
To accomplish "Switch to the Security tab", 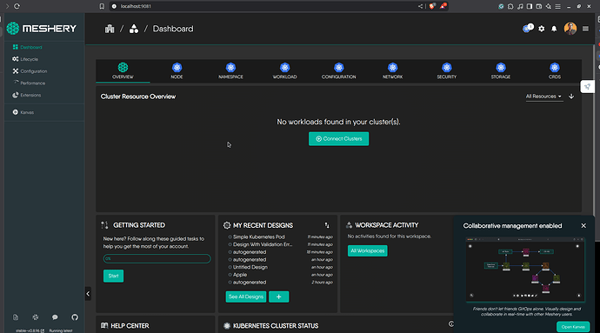I will click(447, 70).
